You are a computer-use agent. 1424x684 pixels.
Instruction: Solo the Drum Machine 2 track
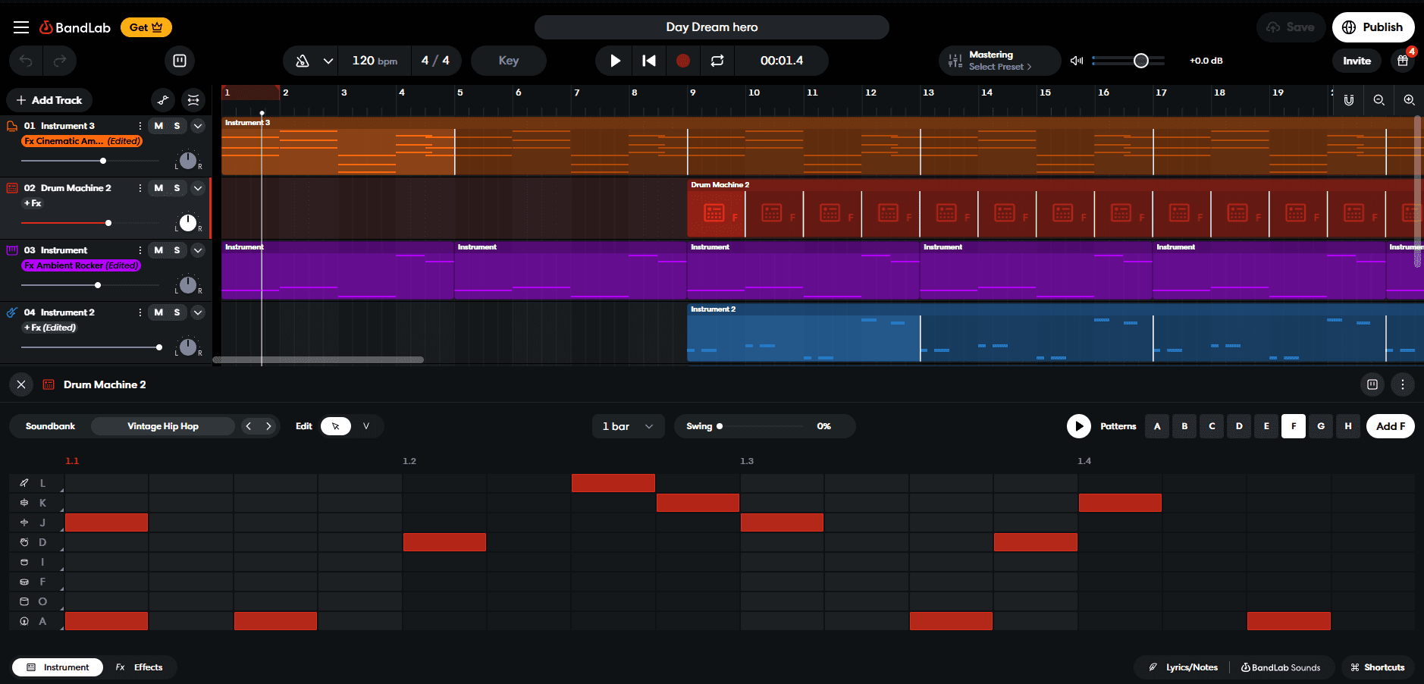tap(176, 188)
